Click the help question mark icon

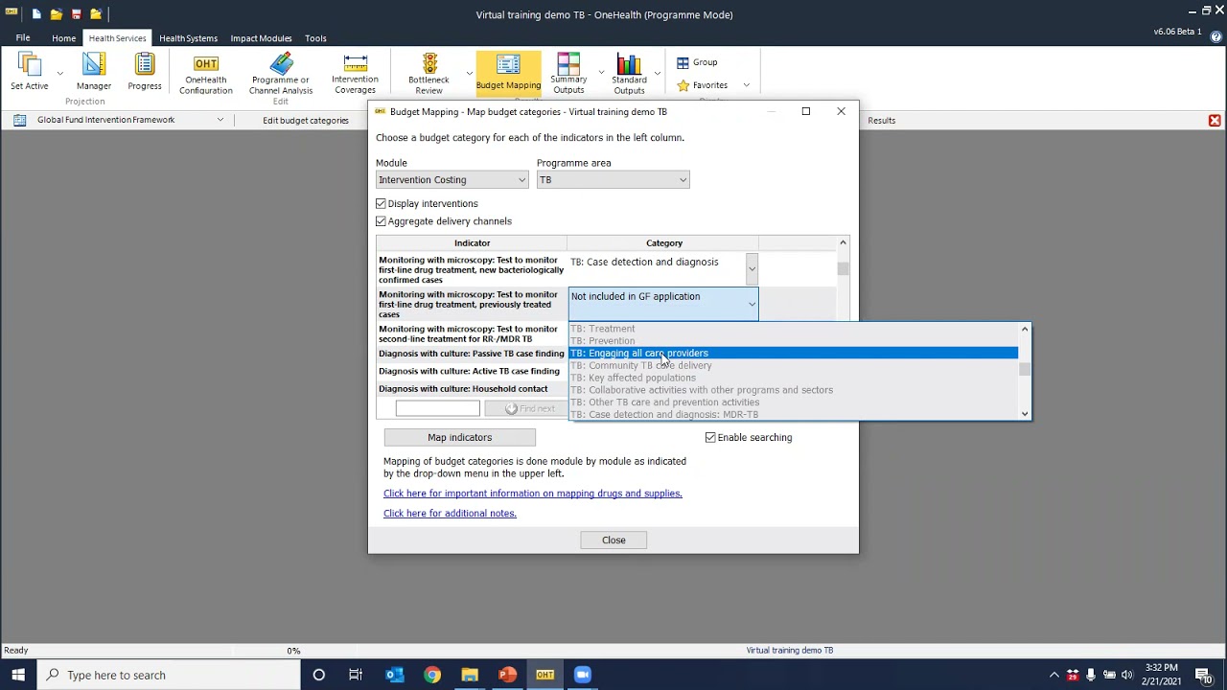(x=1216, y=37)
